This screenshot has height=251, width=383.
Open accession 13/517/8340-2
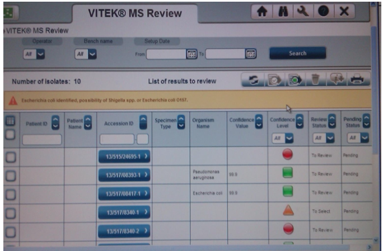click(x=124, y=231)
